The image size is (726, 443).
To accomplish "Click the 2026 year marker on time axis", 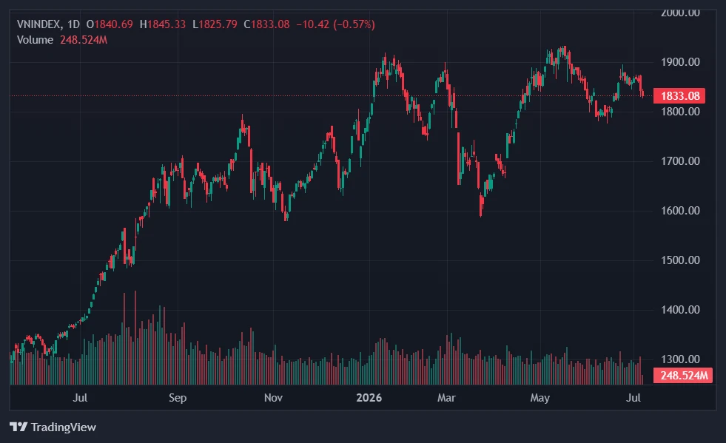I will pyautogui.click(x=369, y=398).
